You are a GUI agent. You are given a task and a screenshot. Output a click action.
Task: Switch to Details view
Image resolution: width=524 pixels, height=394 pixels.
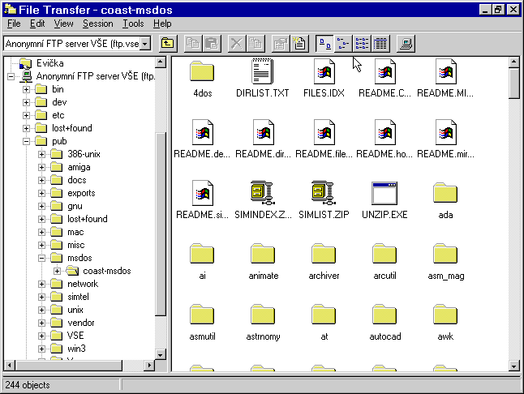[x=380, y=44]
